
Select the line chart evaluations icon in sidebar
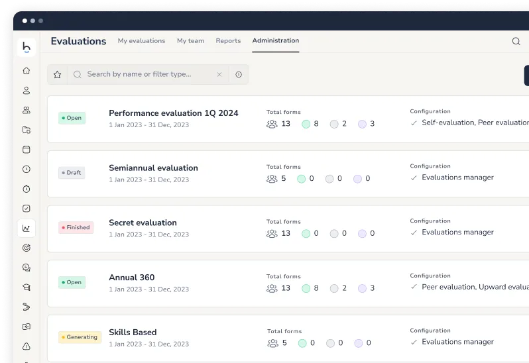pyautogui.click(x=27, y=228)
